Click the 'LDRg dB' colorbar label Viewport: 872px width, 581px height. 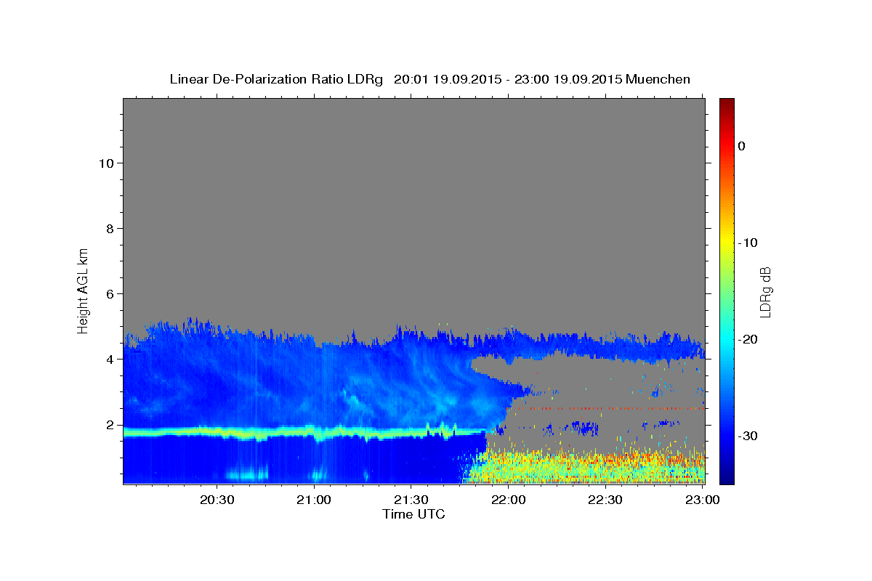[765, 292]
